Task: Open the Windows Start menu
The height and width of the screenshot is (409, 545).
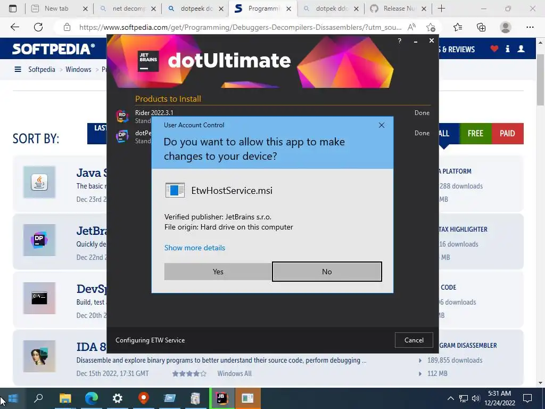Action: coord(13,398)
